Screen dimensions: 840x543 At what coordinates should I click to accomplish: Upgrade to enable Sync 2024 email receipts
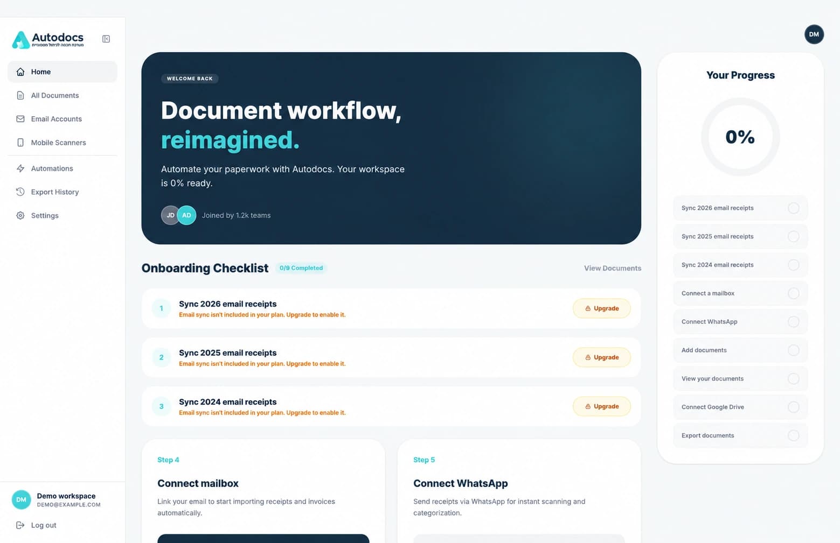click(x=602, y=406)
